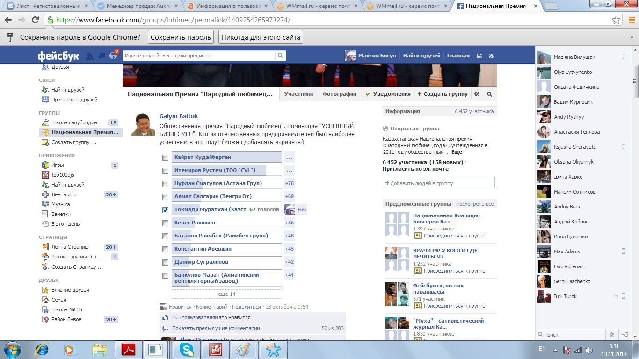Open Фотографии group tab

click(339, 94)
